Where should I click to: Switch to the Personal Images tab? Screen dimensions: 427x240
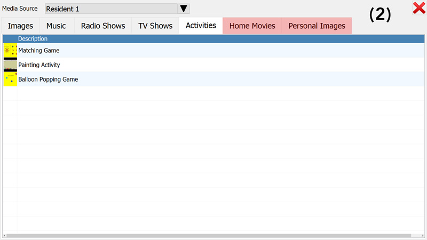click(317, 26)
